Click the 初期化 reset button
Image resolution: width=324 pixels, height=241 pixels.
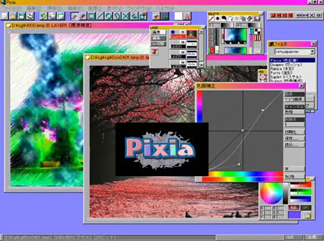pyautogui.click(x=294, y=132)
